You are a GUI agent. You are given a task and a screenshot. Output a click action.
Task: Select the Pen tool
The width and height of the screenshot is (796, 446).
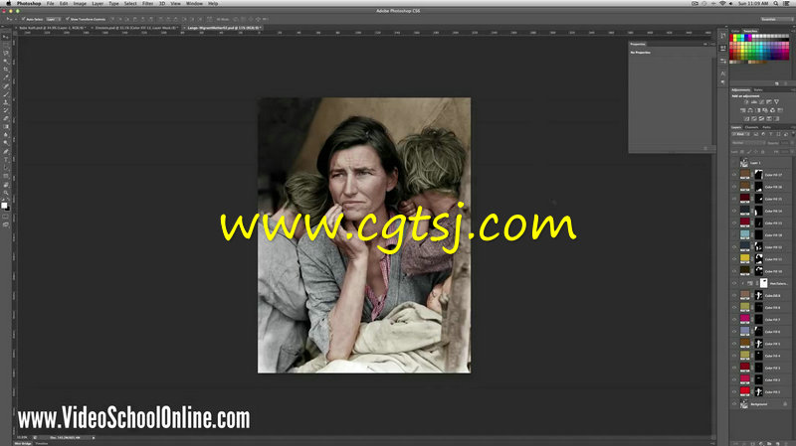click(x=6, y=152)
